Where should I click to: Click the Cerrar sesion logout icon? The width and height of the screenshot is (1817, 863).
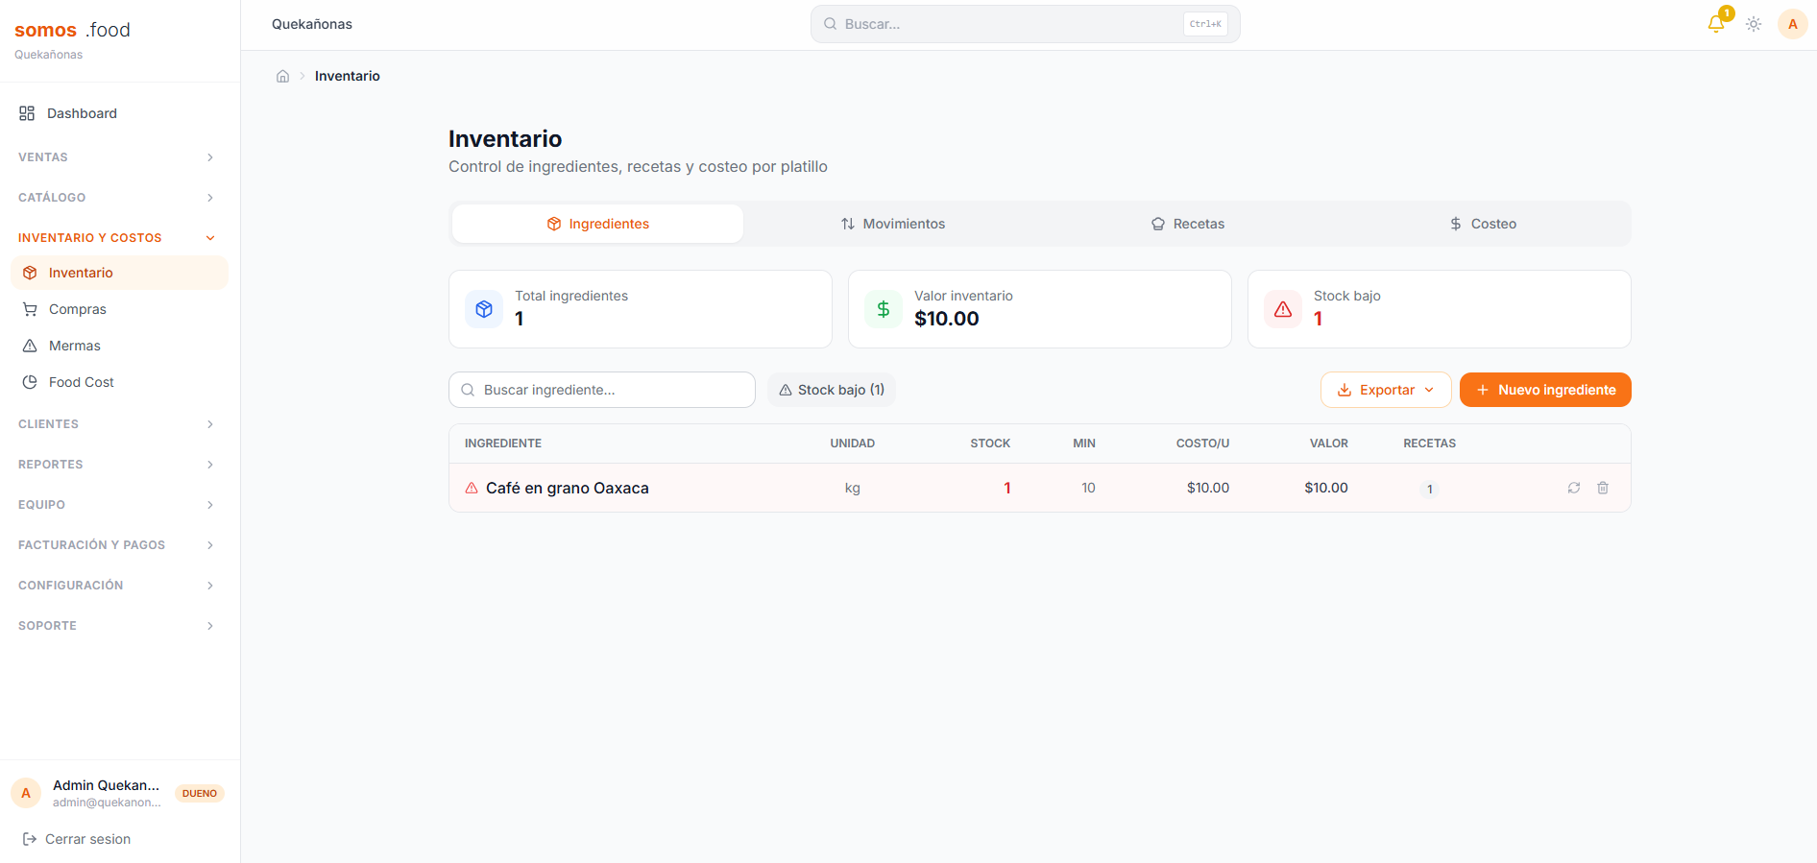click(29, 839)
